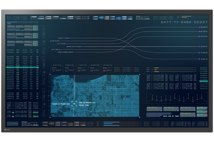Click the diamond marker on the left vertical ruler
The image size is (214, 143).
[x=49, y=96]
